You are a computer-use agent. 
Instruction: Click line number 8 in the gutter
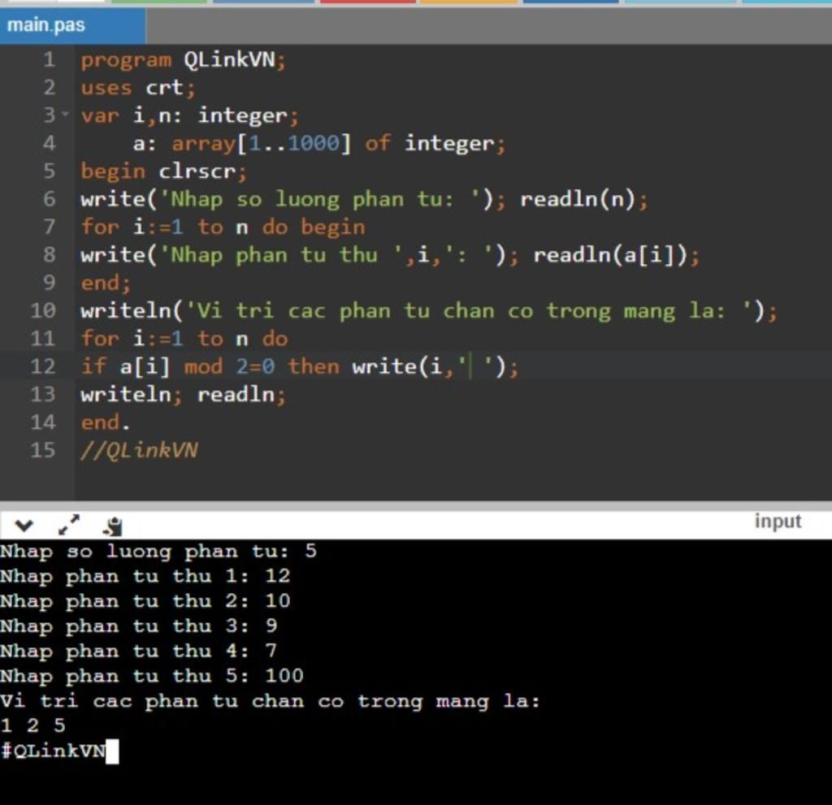(x=49, y=255)
